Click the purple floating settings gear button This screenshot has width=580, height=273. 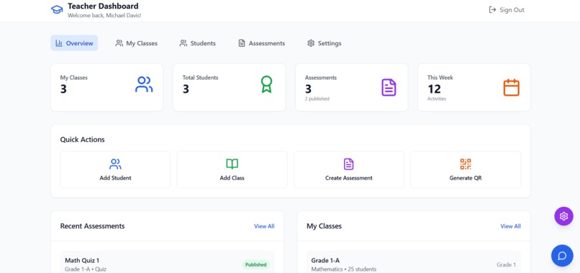[x=563, y=216]
